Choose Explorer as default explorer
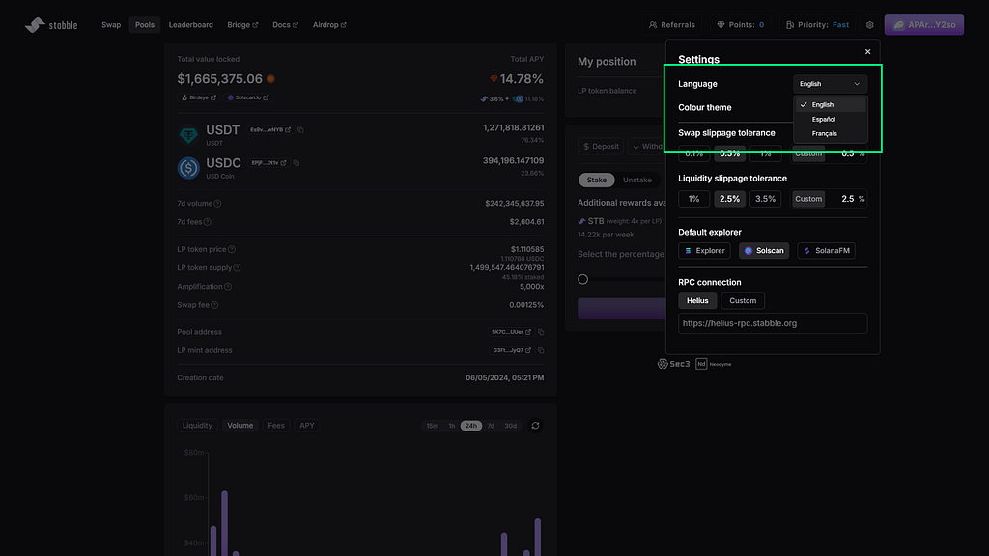Image resolution: width=989 pixels, height=556 pixels. click(x=704, y=251)
